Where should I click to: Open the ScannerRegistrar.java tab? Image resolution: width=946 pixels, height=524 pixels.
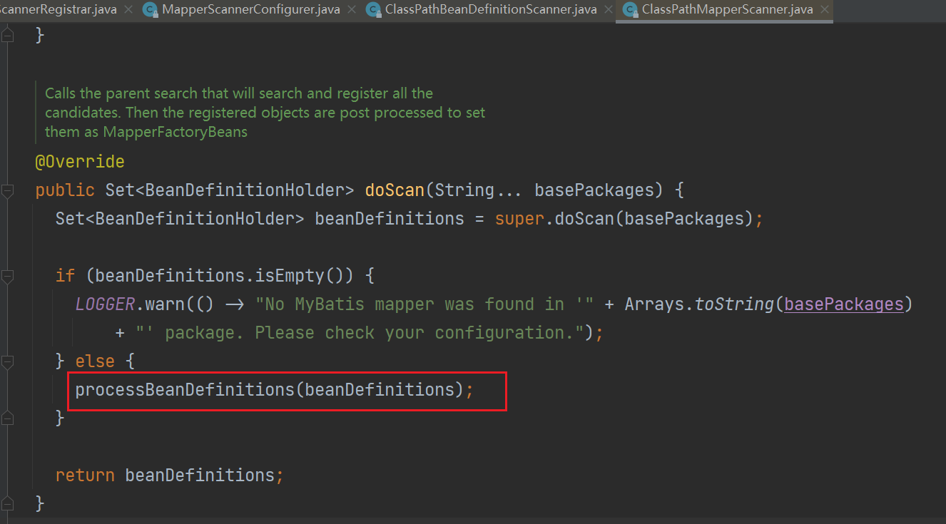57,10
